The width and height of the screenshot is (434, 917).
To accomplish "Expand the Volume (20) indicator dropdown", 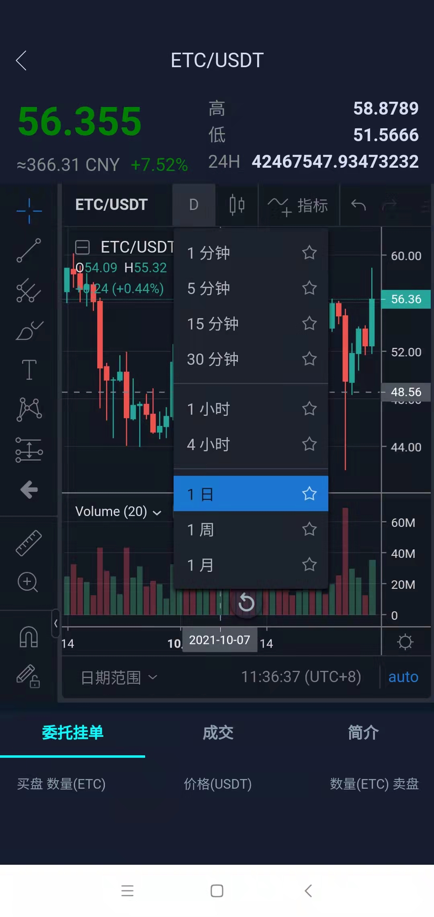I will [157, 512].
